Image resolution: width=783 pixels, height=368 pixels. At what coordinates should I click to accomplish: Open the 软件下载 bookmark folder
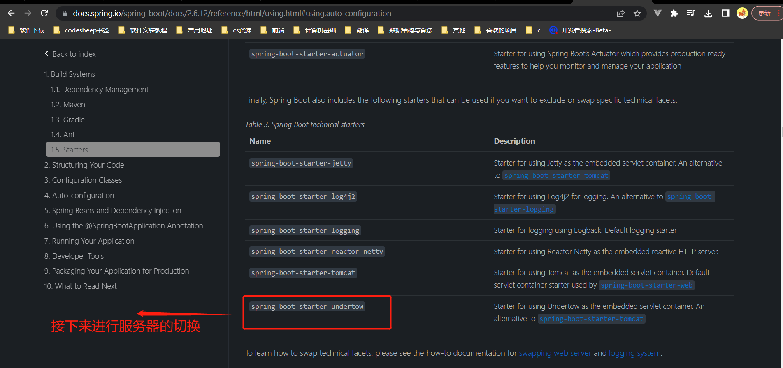(27, 30)
